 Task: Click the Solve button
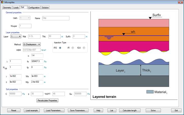pos(153,110)
